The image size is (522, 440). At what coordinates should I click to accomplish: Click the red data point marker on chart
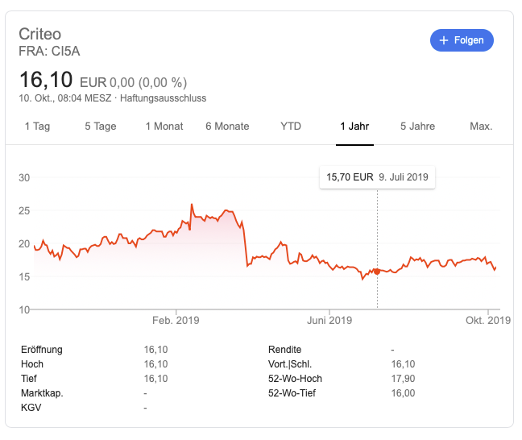click(377, 271)
